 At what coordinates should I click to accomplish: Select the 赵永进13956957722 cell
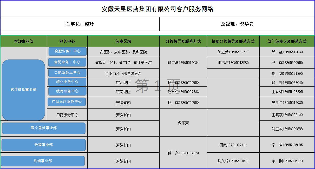(183, 92)
